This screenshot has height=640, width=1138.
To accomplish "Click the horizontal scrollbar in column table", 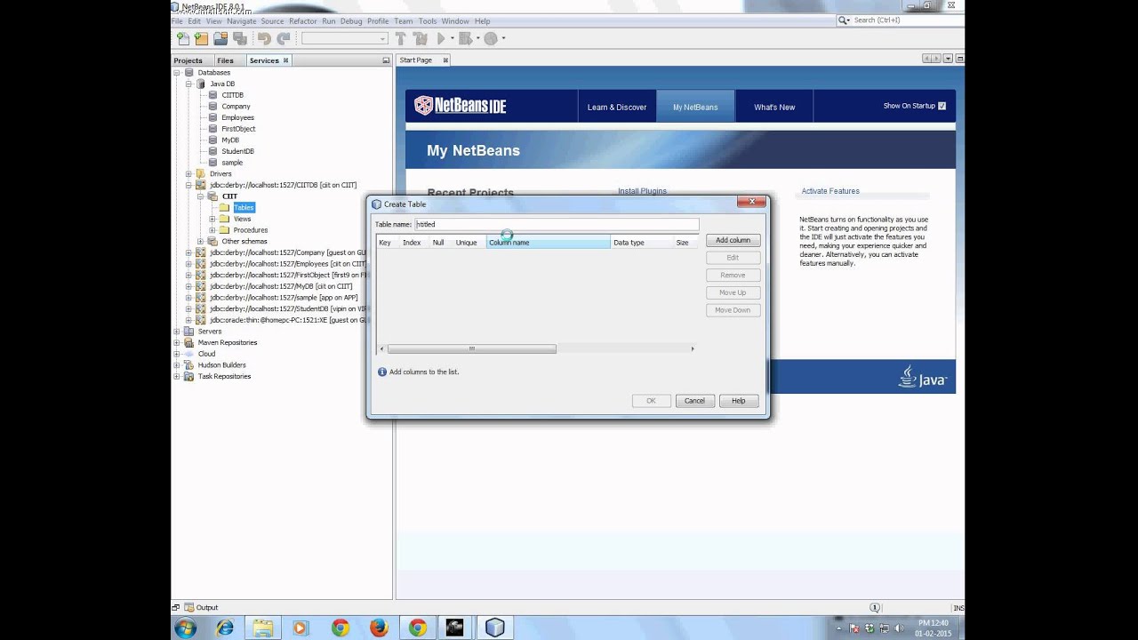I will pyautogui.click(x=472, y=348).
